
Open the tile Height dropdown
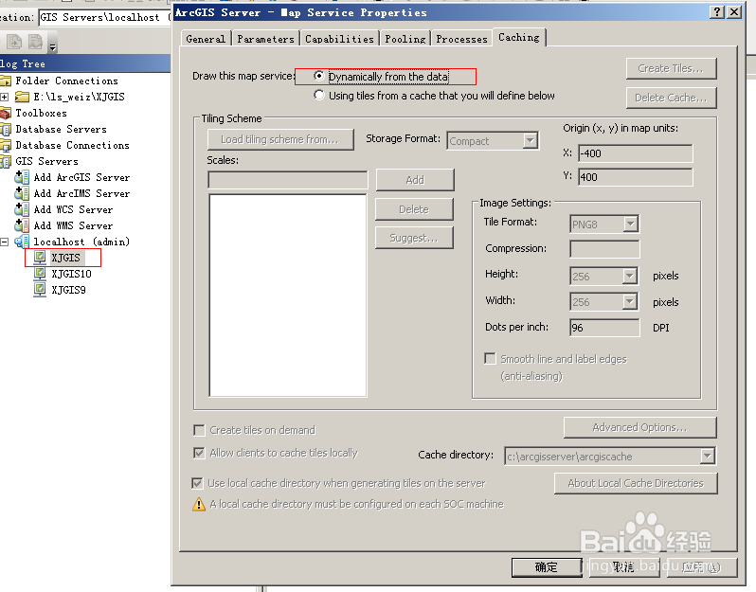tap(630, 277)
